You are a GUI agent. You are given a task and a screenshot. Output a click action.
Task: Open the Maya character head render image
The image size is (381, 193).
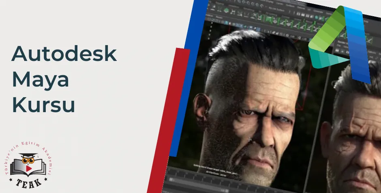point(272,97)
